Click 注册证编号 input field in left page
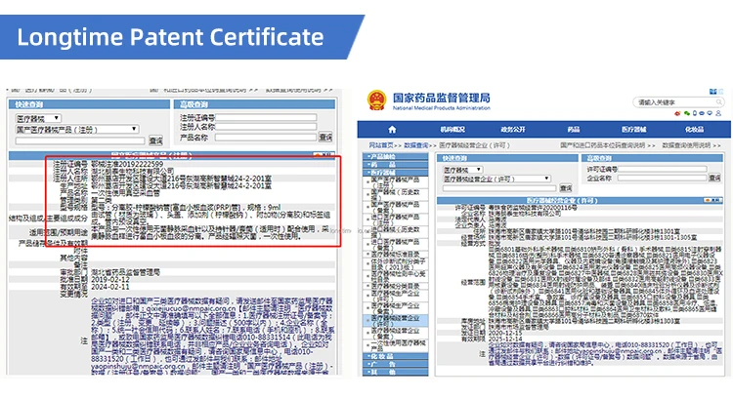This screenshot has height=399, width=733. [x=266, y=118]
